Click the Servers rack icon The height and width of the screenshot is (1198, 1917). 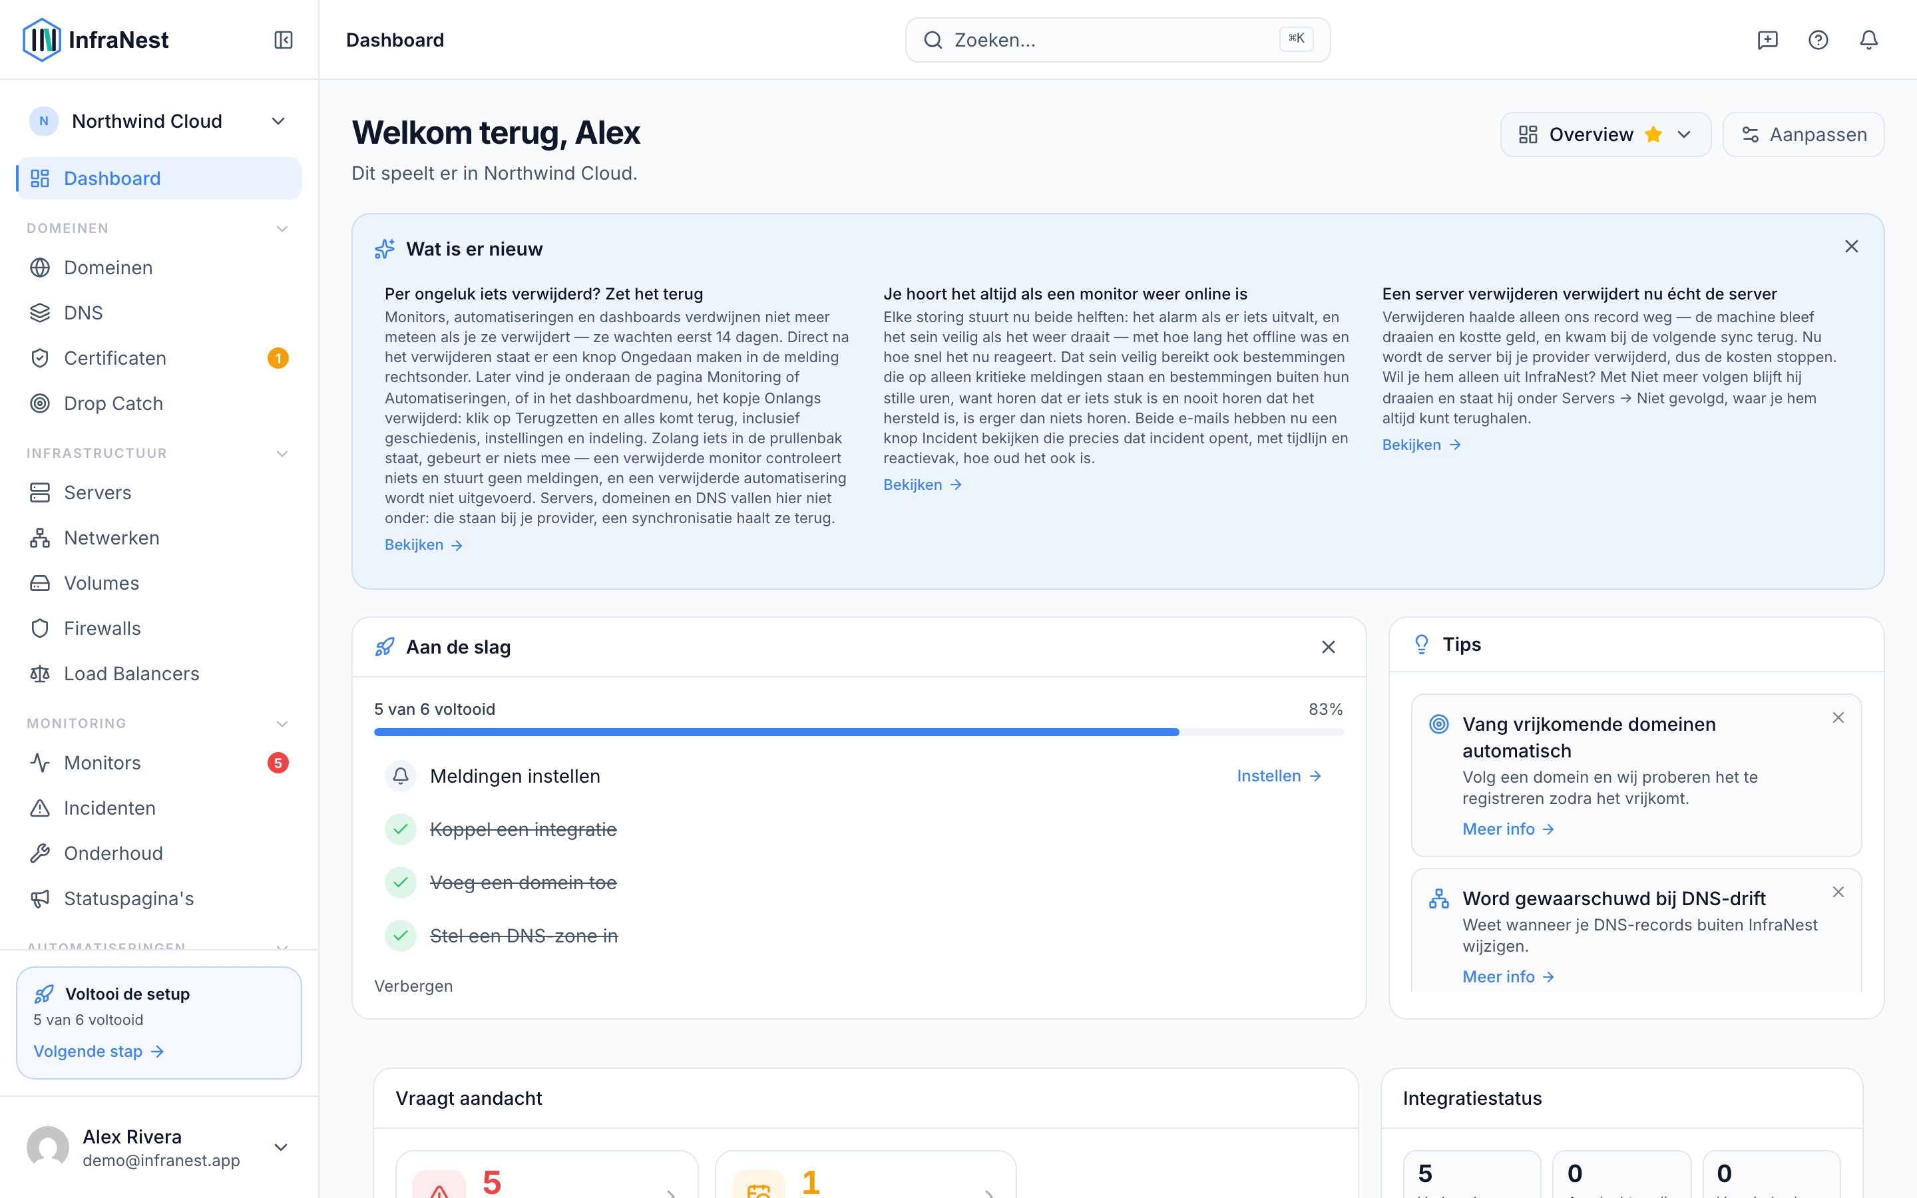pyautogui.click(x=40, y=493)
